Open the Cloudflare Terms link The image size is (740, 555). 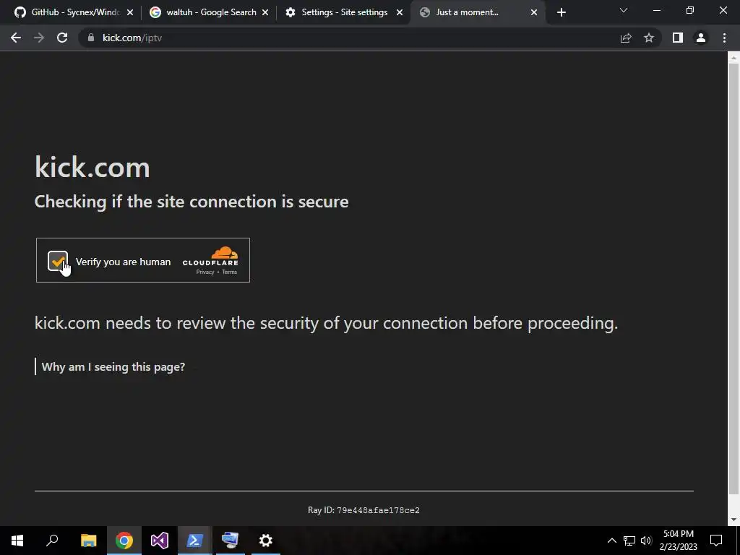pyautogui.click(x=229, y=272)
